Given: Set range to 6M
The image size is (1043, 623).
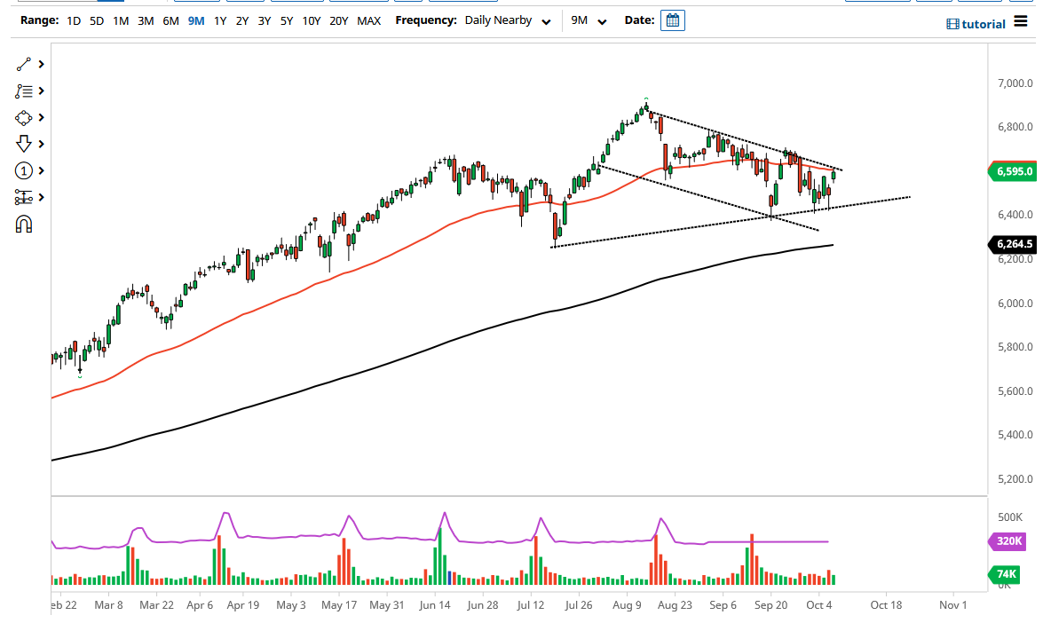Looking at the screenshot, I should pos(171,20).
